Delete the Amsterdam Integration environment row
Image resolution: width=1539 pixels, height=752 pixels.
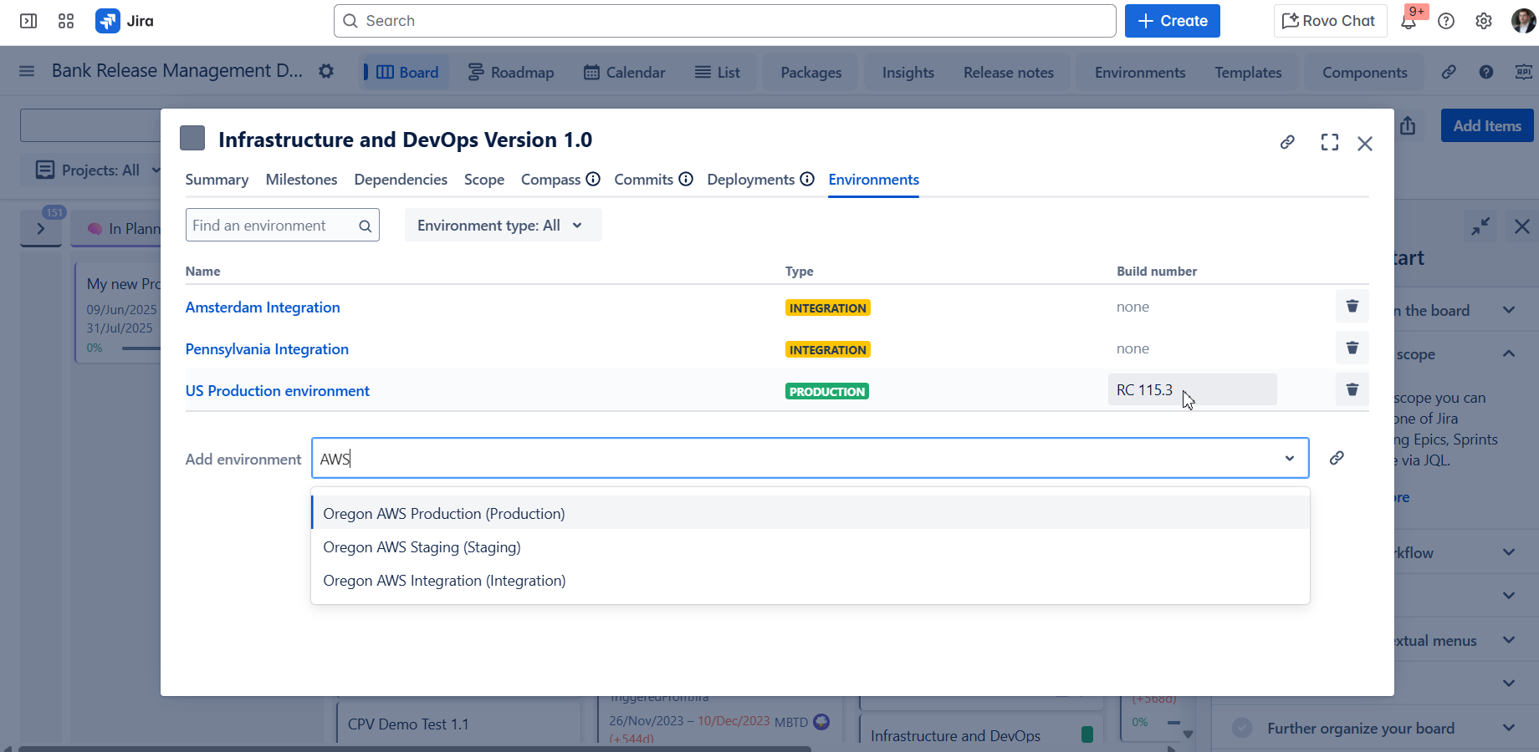1352,307
